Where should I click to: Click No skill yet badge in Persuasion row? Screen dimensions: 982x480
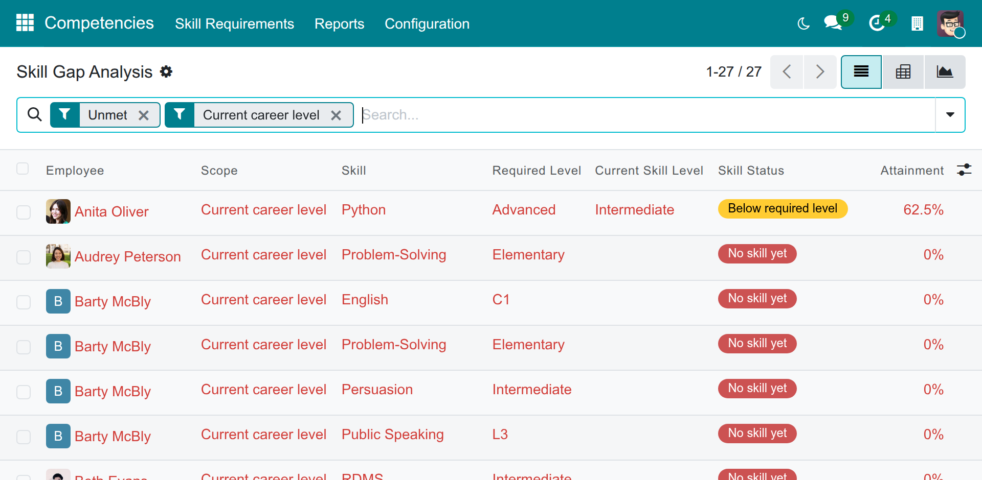(757, 388)
